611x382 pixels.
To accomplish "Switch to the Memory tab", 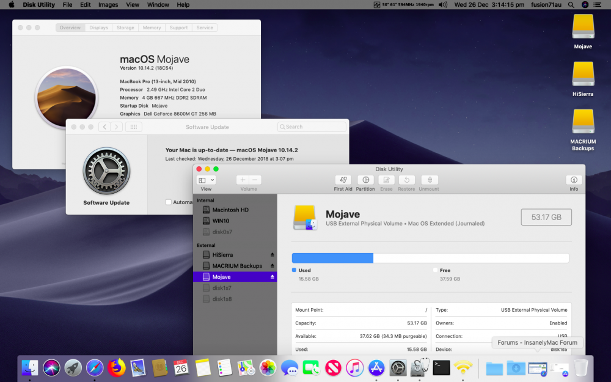I will [152, 28].
